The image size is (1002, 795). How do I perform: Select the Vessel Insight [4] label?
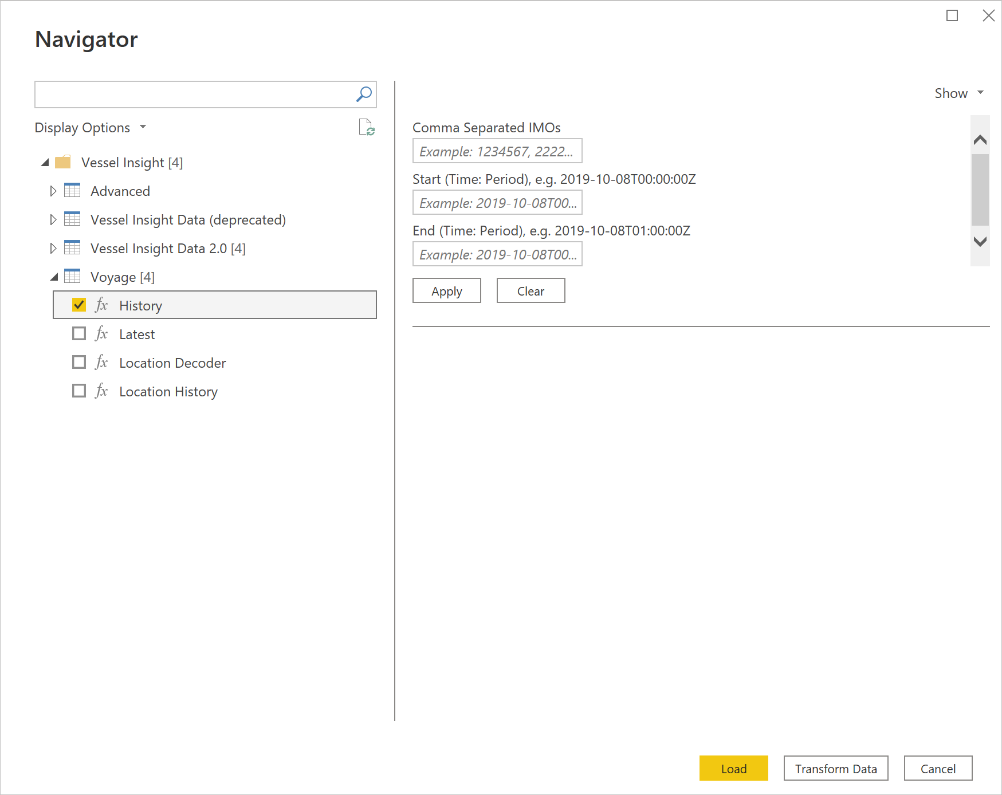point(132,163)
